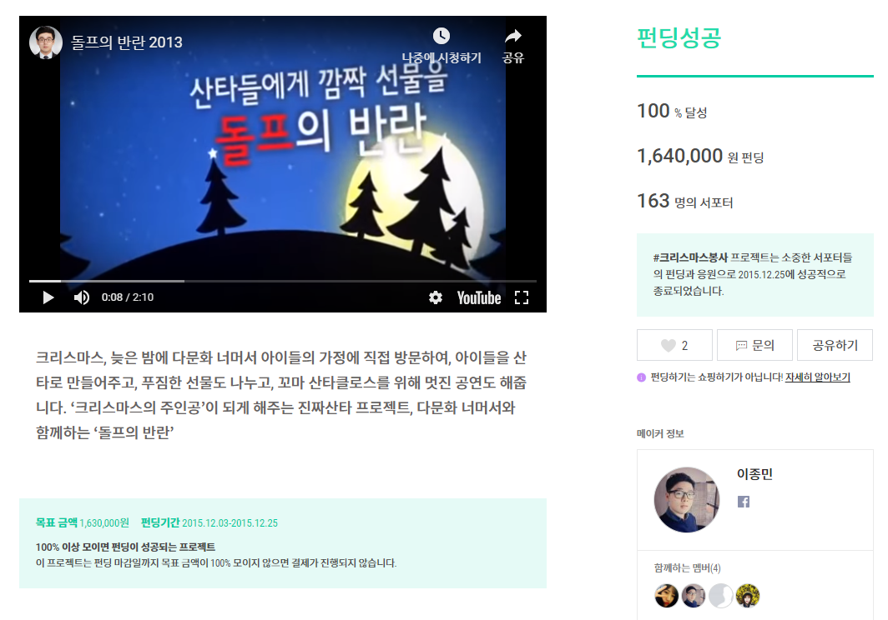888x620 pixels.
Task: Select the fourth team member avatar
Action: (x=748, y=596)
